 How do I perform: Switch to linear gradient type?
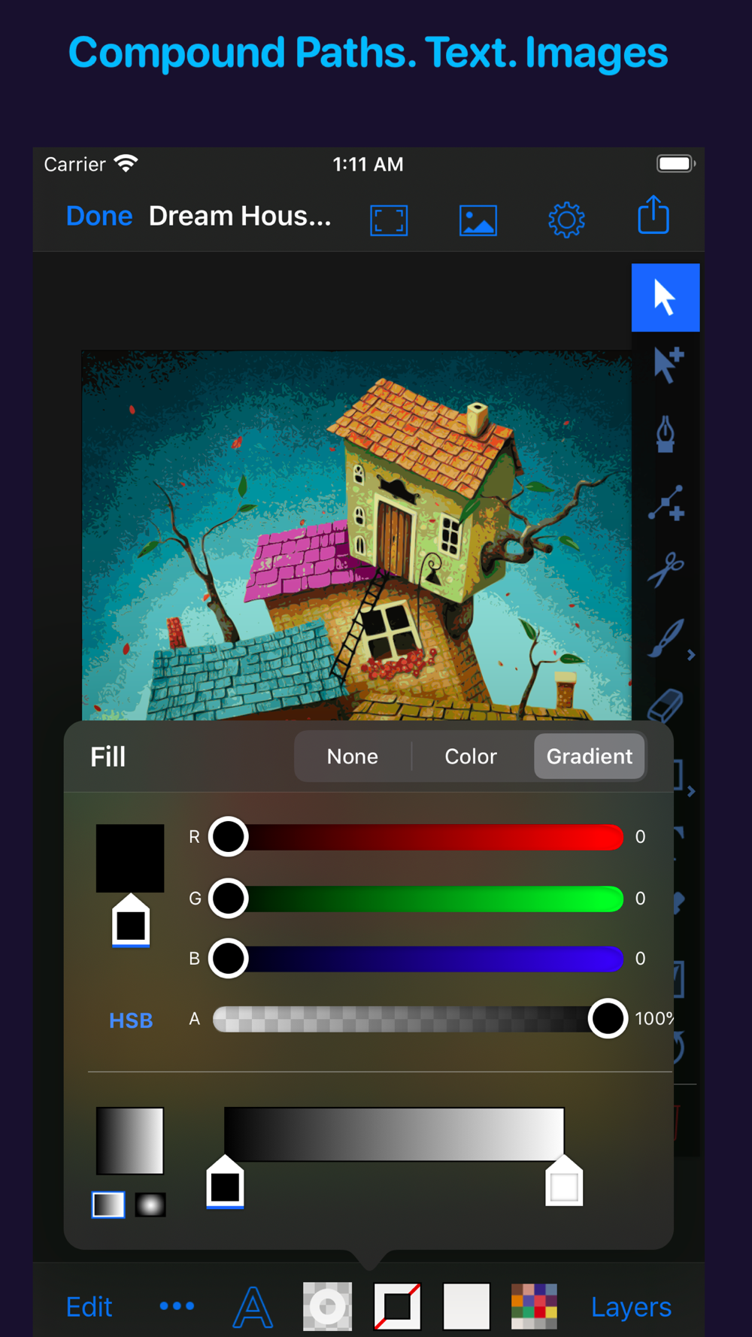click(108, 1205)
